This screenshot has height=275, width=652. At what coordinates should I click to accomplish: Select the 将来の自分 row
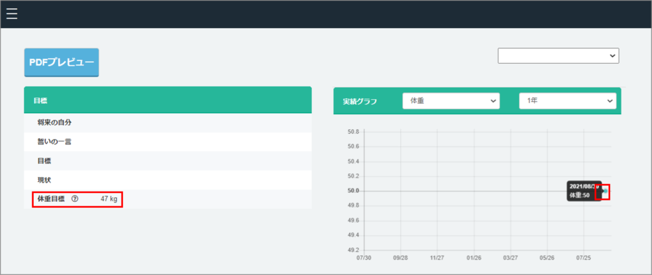coord(53,122)
